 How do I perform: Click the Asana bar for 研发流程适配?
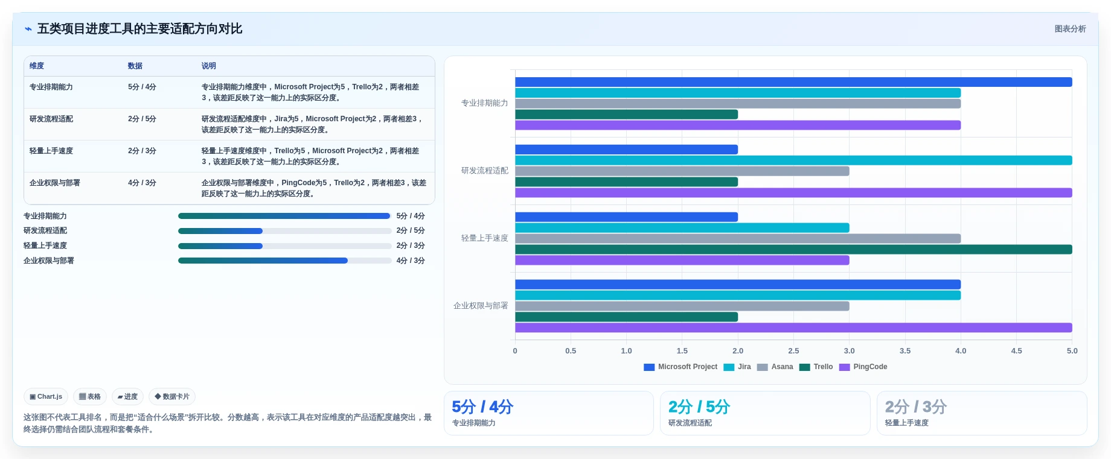[x=682, y=171]
